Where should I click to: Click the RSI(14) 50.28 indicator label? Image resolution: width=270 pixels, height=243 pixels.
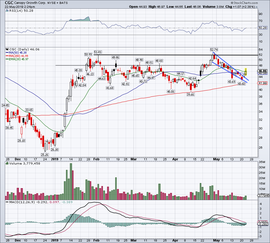tap(21, 10)
